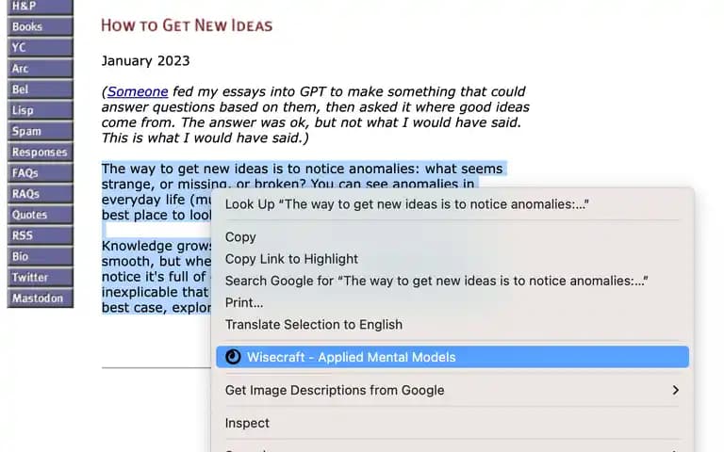Click the Wisecraft circular logo icon

point(233,357)
